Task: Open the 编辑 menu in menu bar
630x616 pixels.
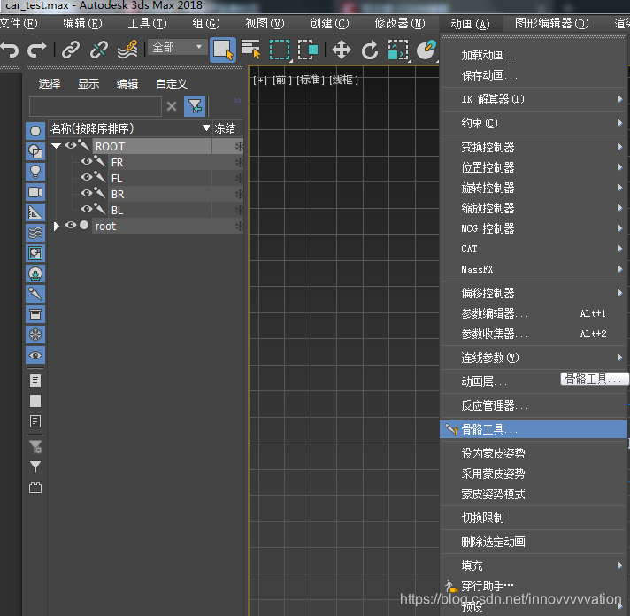Action: click(82, 24)
